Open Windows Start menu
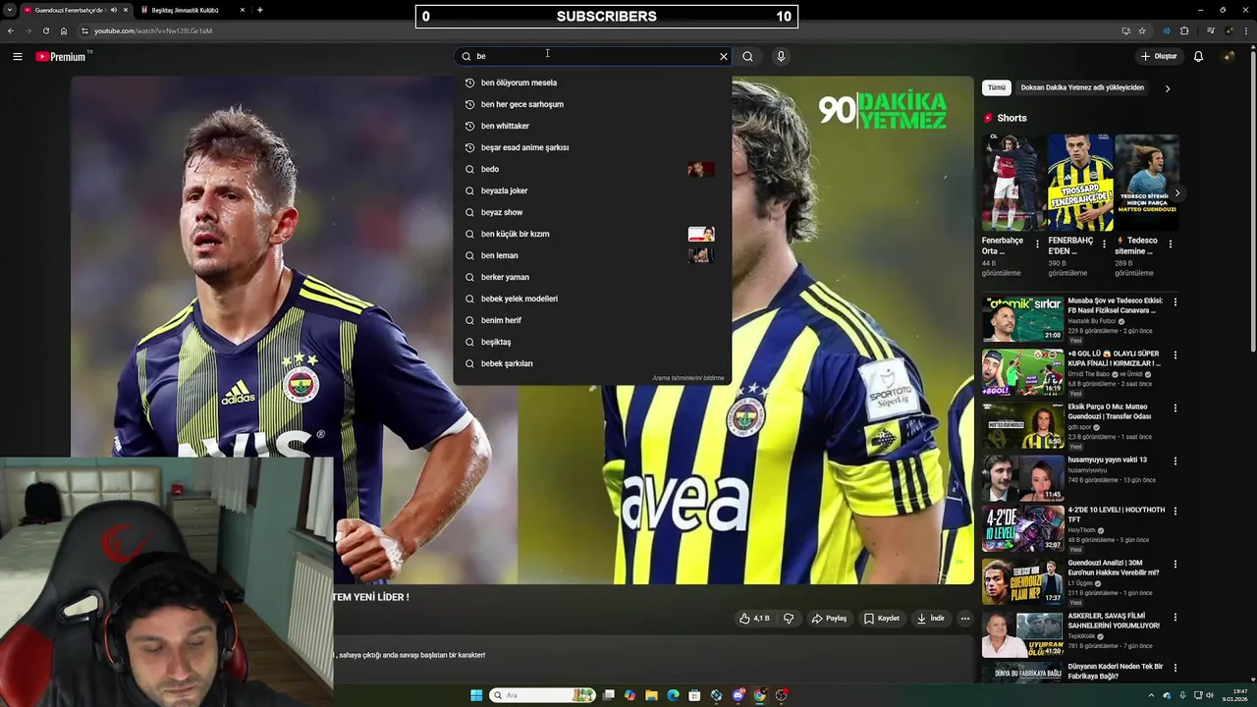Viewport: 1257px width, 707px height. (x=476, y=695)
